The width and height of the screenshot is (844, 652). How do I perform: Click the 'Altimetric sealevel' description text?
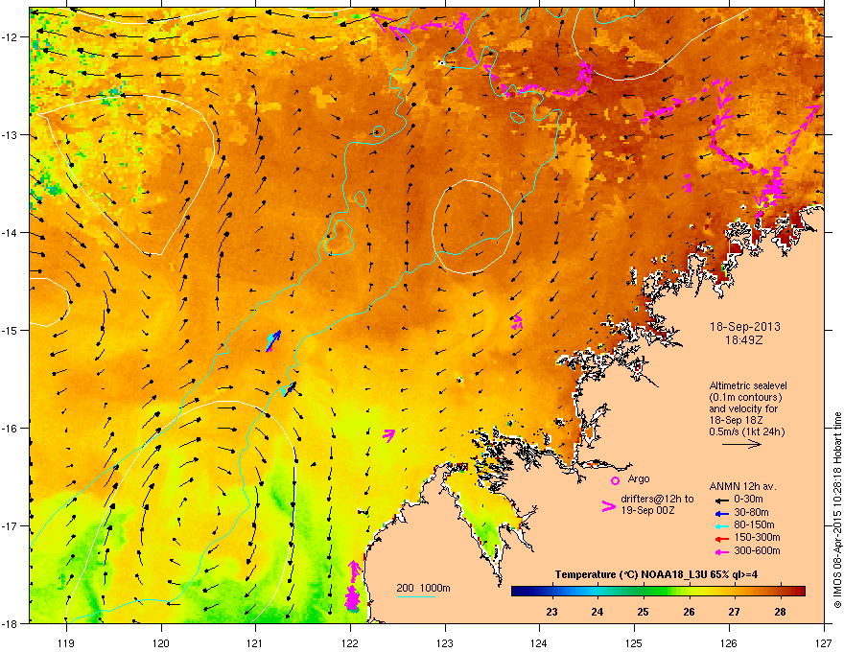click(748, 385)
